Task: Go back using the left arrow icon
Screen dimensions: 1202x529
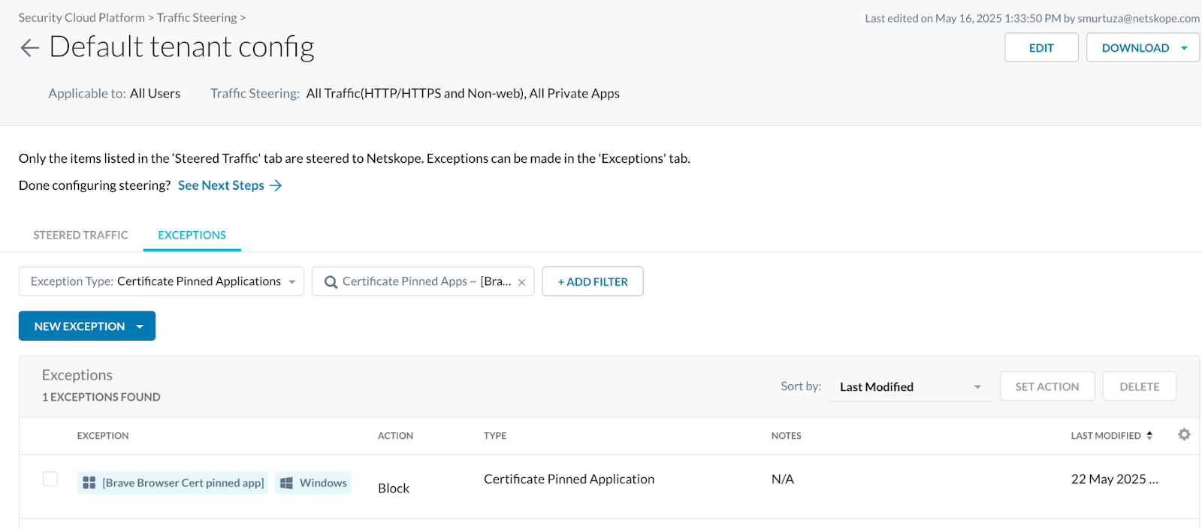Action: click(x=29, y=48)
